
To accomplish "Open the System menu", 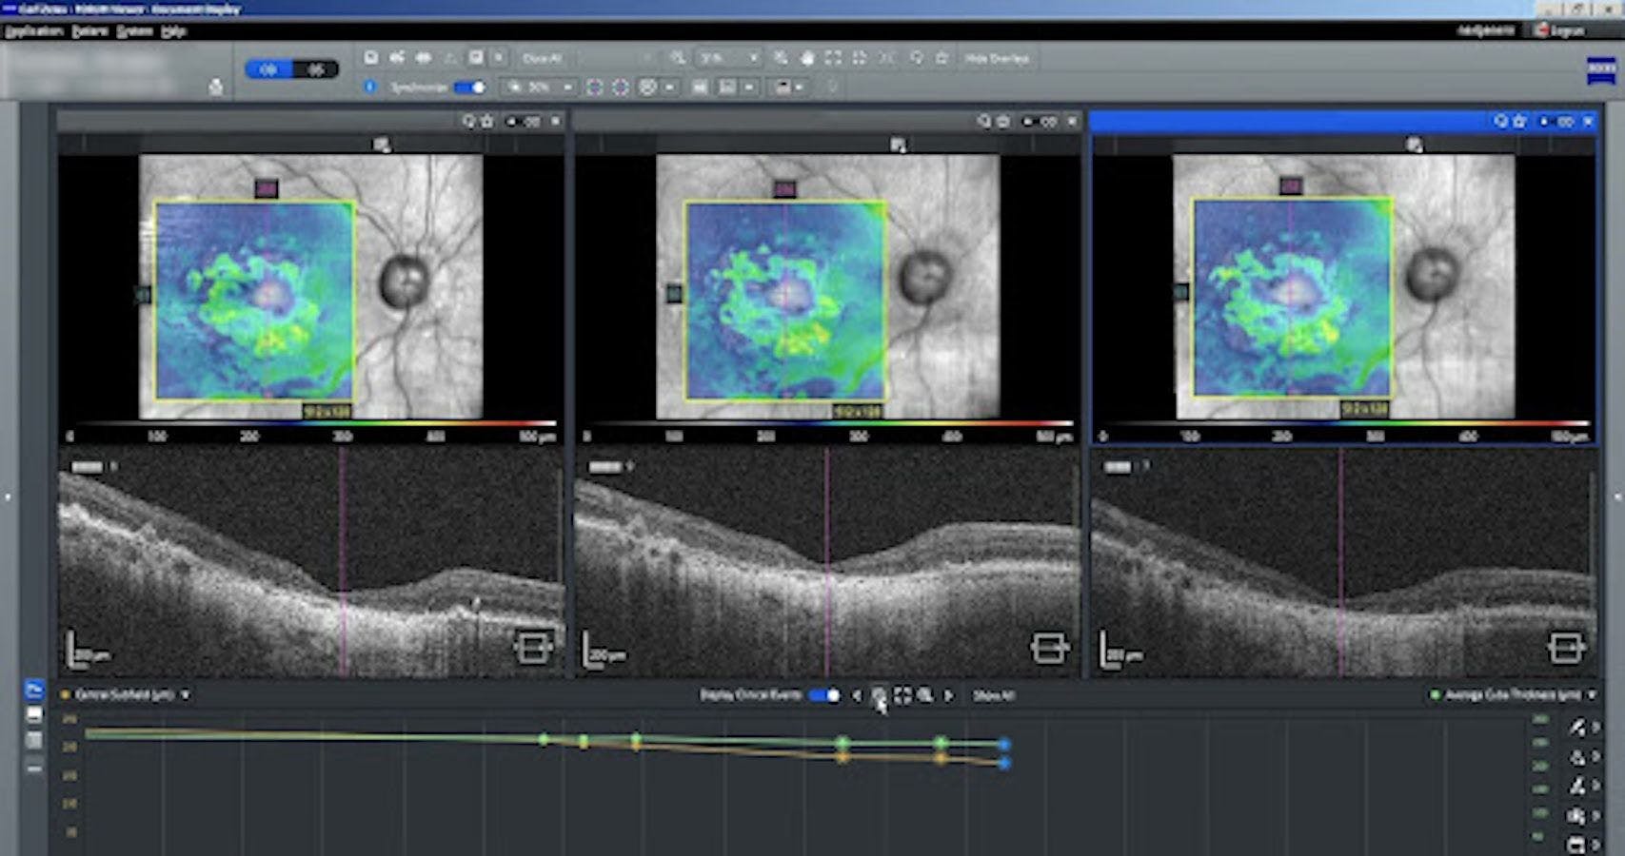I will [134, 31].
